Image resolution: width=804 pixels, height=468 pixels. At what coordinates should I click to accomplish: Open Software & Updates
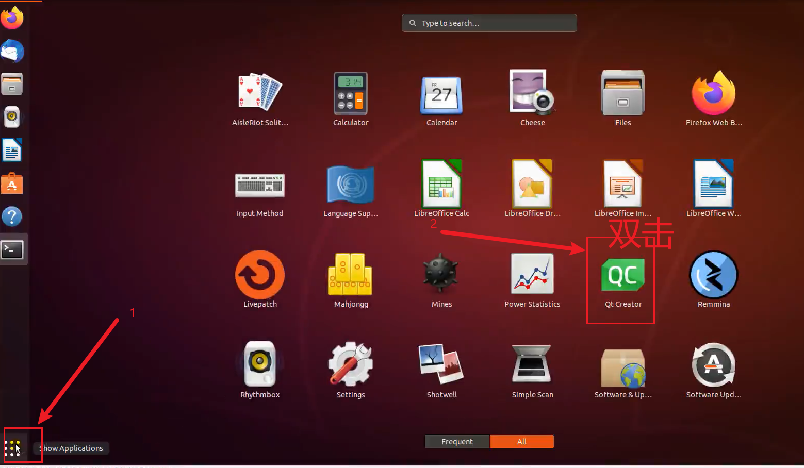pos(623,368)
